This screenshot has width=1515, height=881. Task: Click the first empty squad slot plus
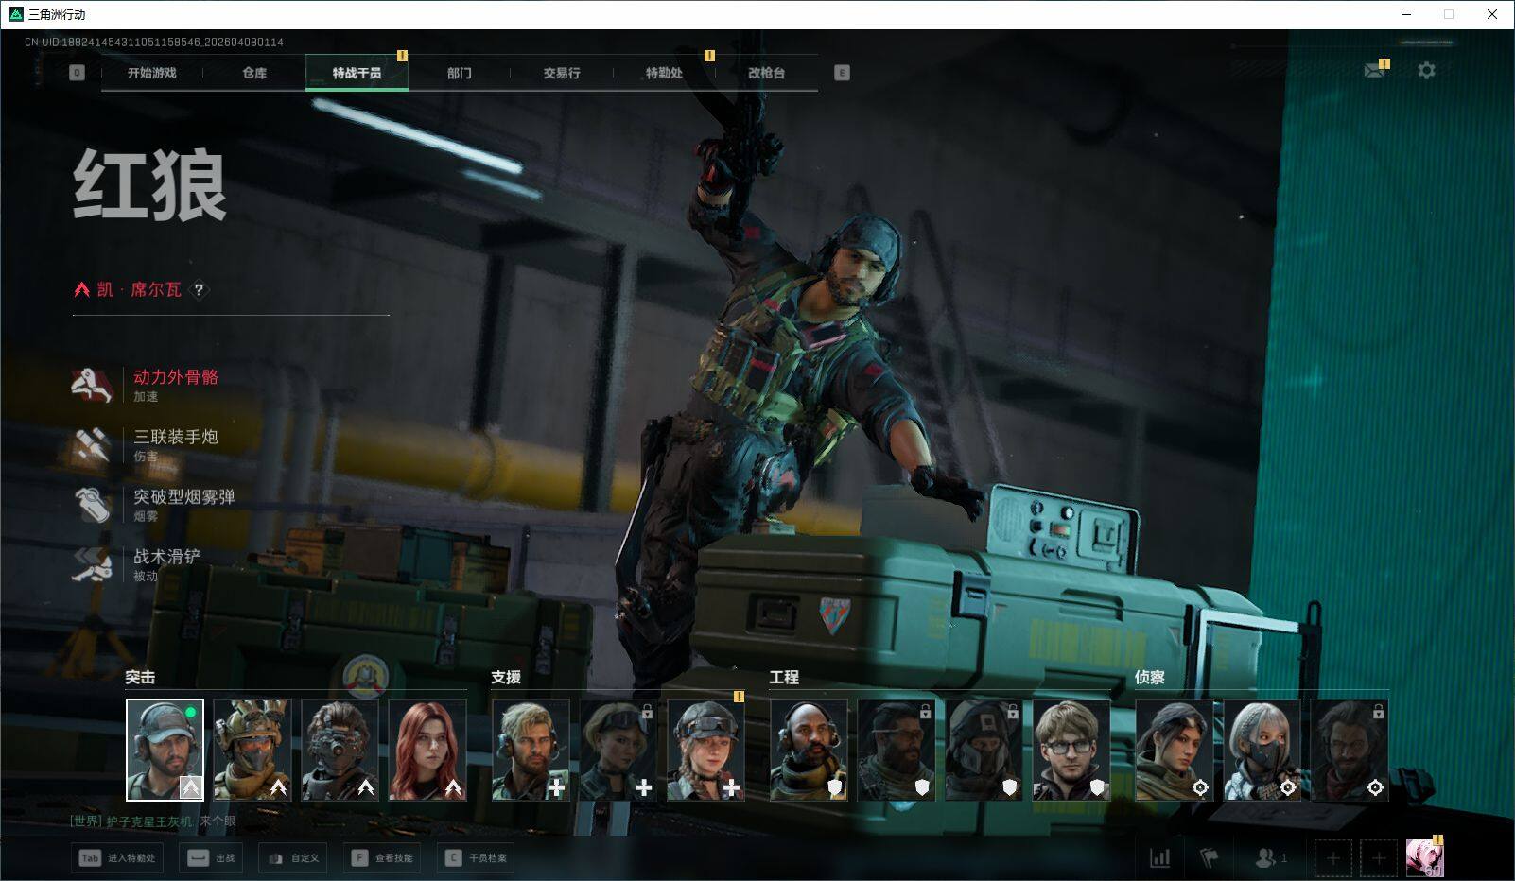pos(1332,858)
